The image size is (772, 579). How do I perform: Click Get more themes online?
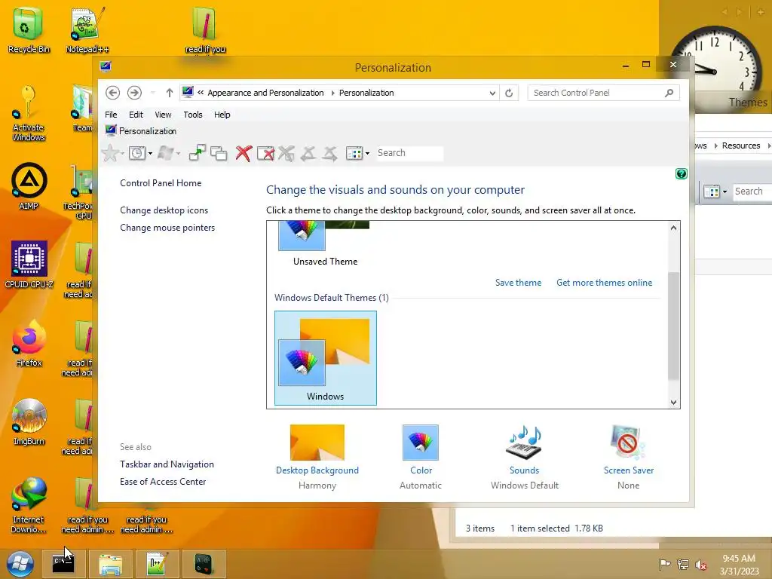click(604, 283)
